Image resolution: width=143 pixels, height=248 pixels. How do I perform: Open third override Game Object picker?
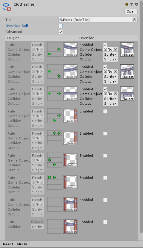(x=116, y=94)
